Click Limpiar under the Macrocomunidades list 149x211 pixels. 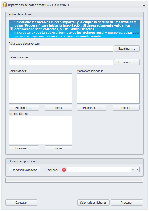coord(126,108)
